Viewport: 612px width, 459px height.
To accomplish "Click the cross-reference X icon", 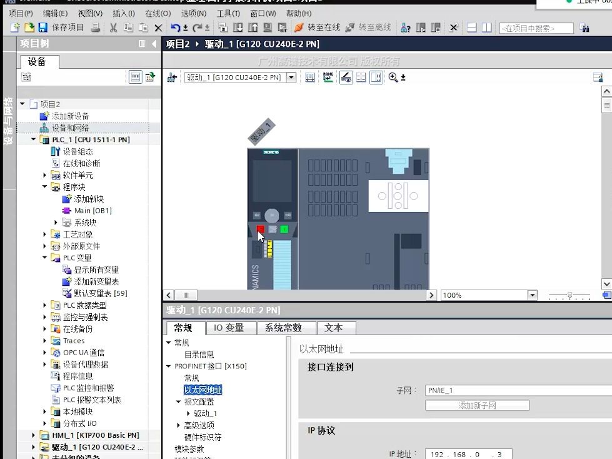I will point(454,28).
